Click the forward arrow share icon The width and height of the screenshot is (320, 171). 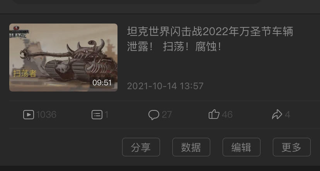[x=277, y=114]
